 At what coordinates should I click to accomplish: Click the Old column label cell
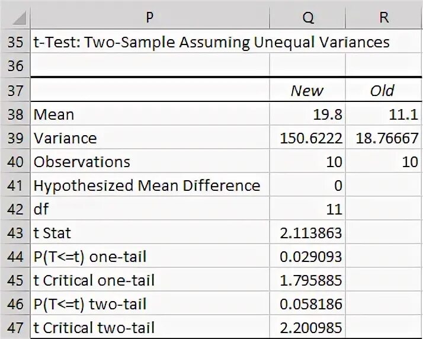pyautogui.click(x=384, y=90)
